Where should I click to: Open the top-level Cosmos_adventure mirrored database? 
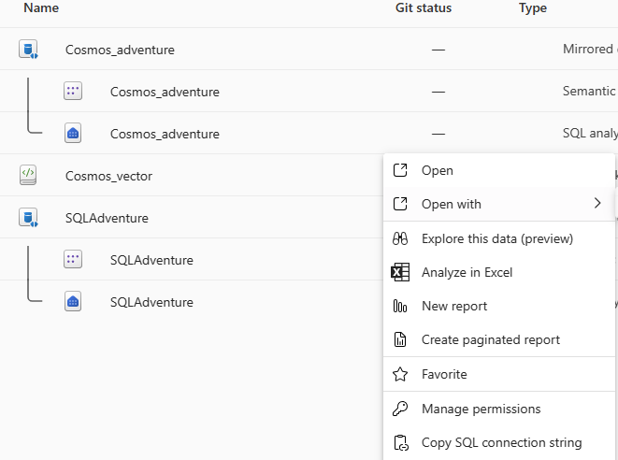click(x=120, y=50)
